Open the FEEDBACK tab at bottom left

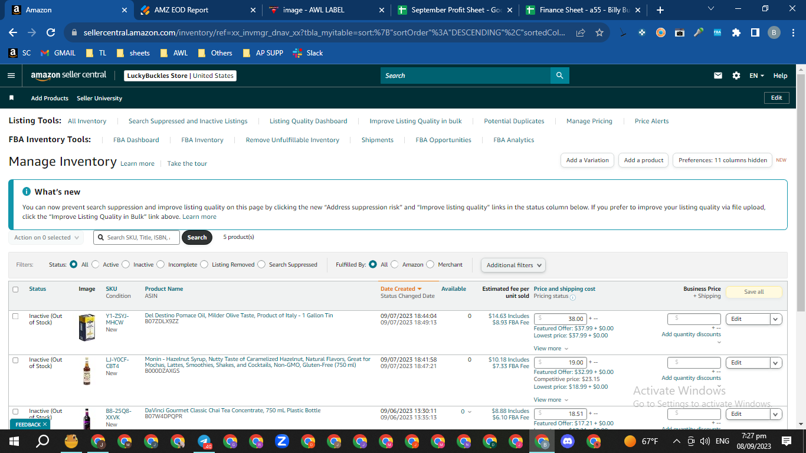(30, 424)
